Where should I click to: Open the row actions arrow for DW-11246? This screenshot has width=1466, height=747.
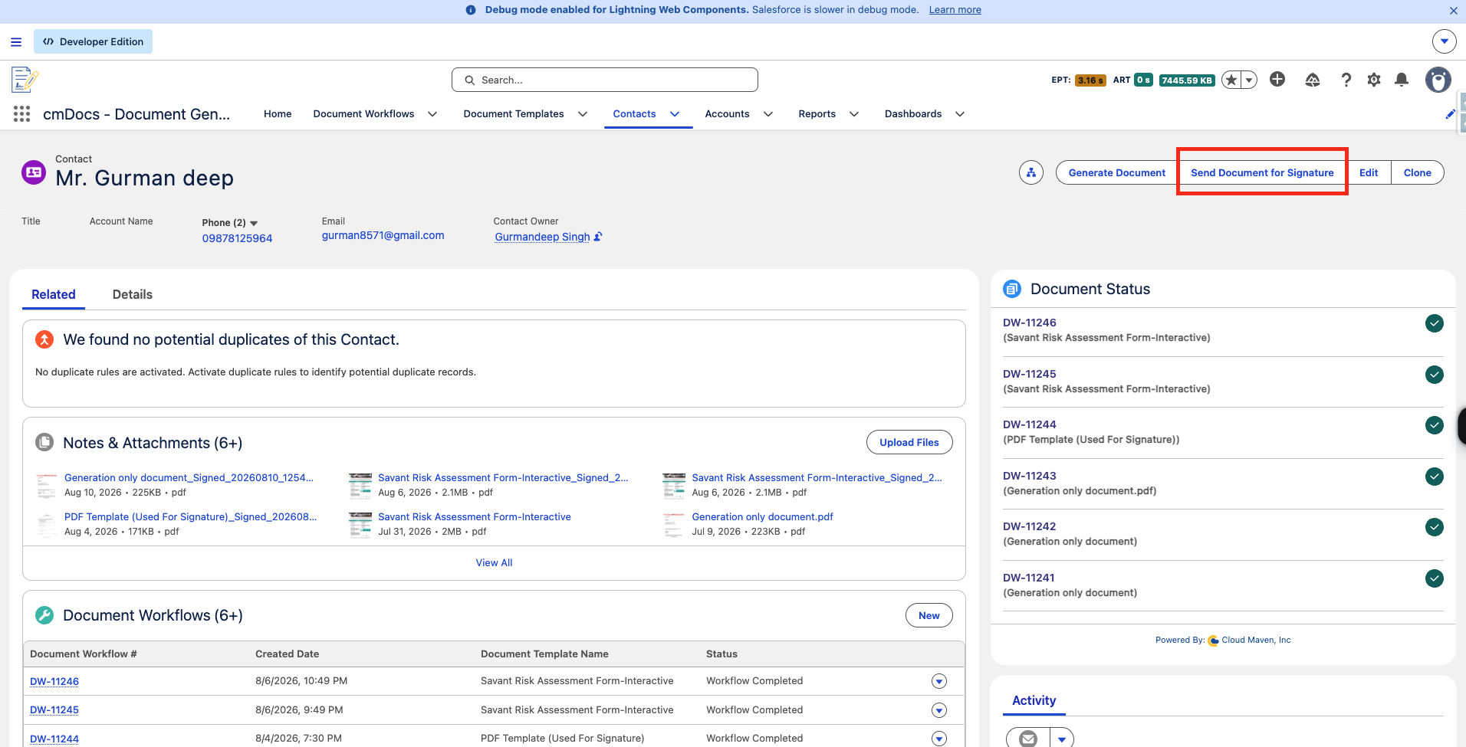(939, 681)
